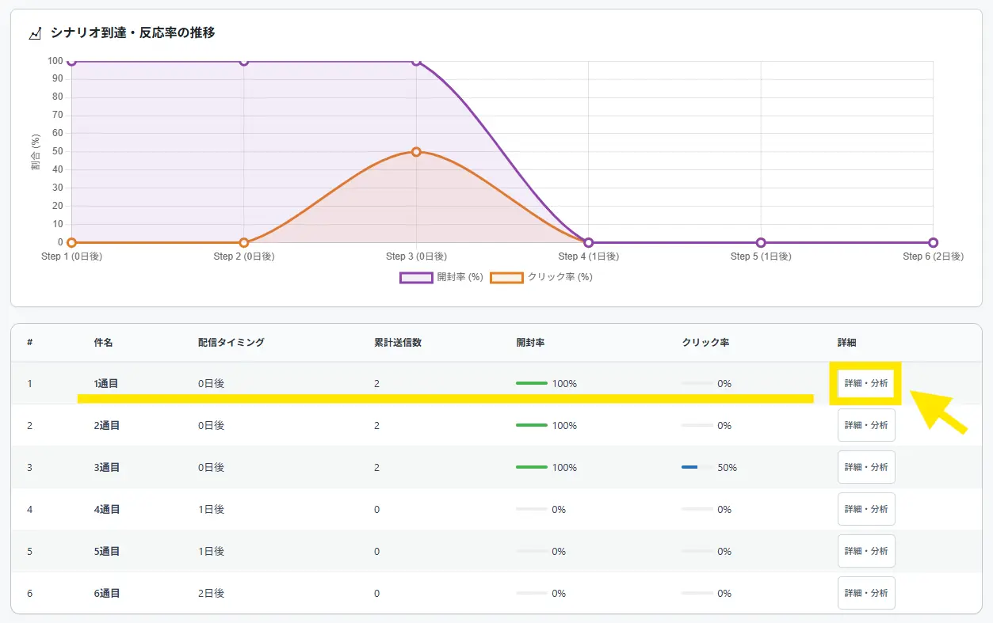
Task: Click the purple data point at Step 6
Action: pos(933,242)
